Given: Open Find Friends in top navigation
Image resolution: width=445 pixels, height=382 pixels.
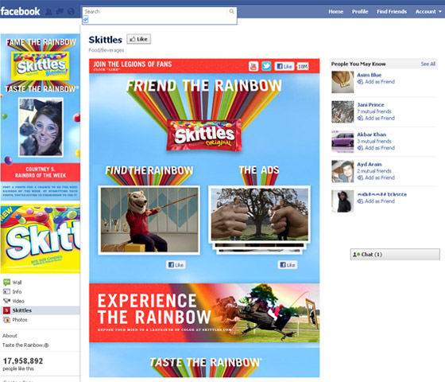Looking at the screenshot, I should pyautogui.click(x=392, y=12).
